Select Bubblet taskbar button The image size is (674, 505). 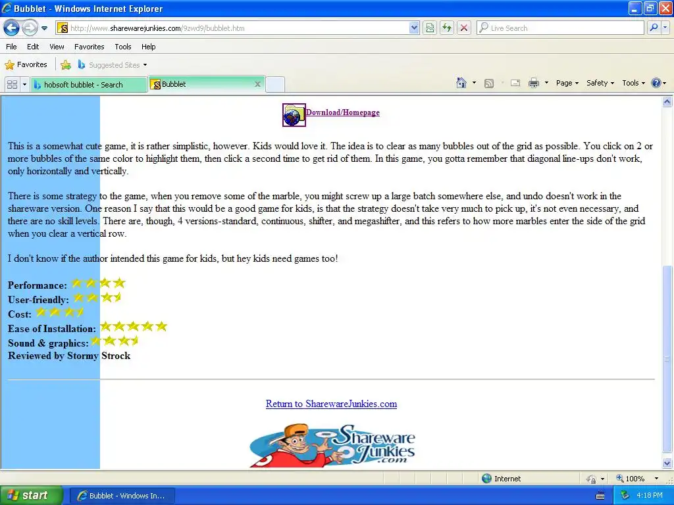click(122, 496)
